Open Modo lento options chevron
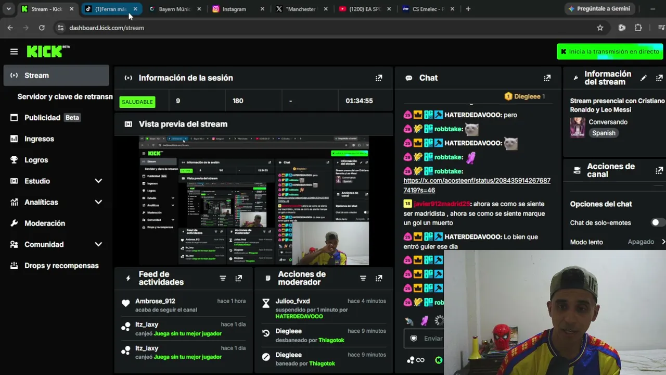Image resolution: width=666 pixels, height=375 pixels. click(x=663, y=242)
